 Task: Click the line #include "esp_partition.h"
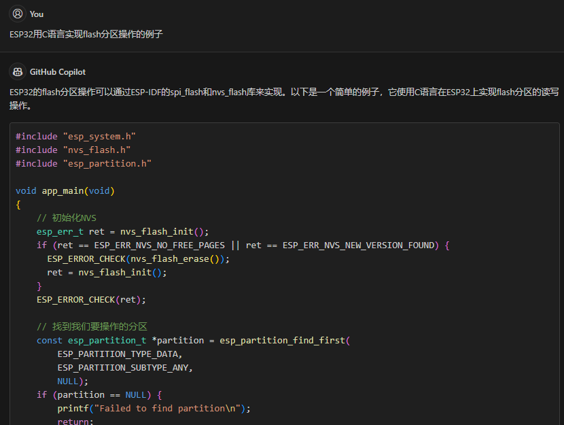[84, 163]
